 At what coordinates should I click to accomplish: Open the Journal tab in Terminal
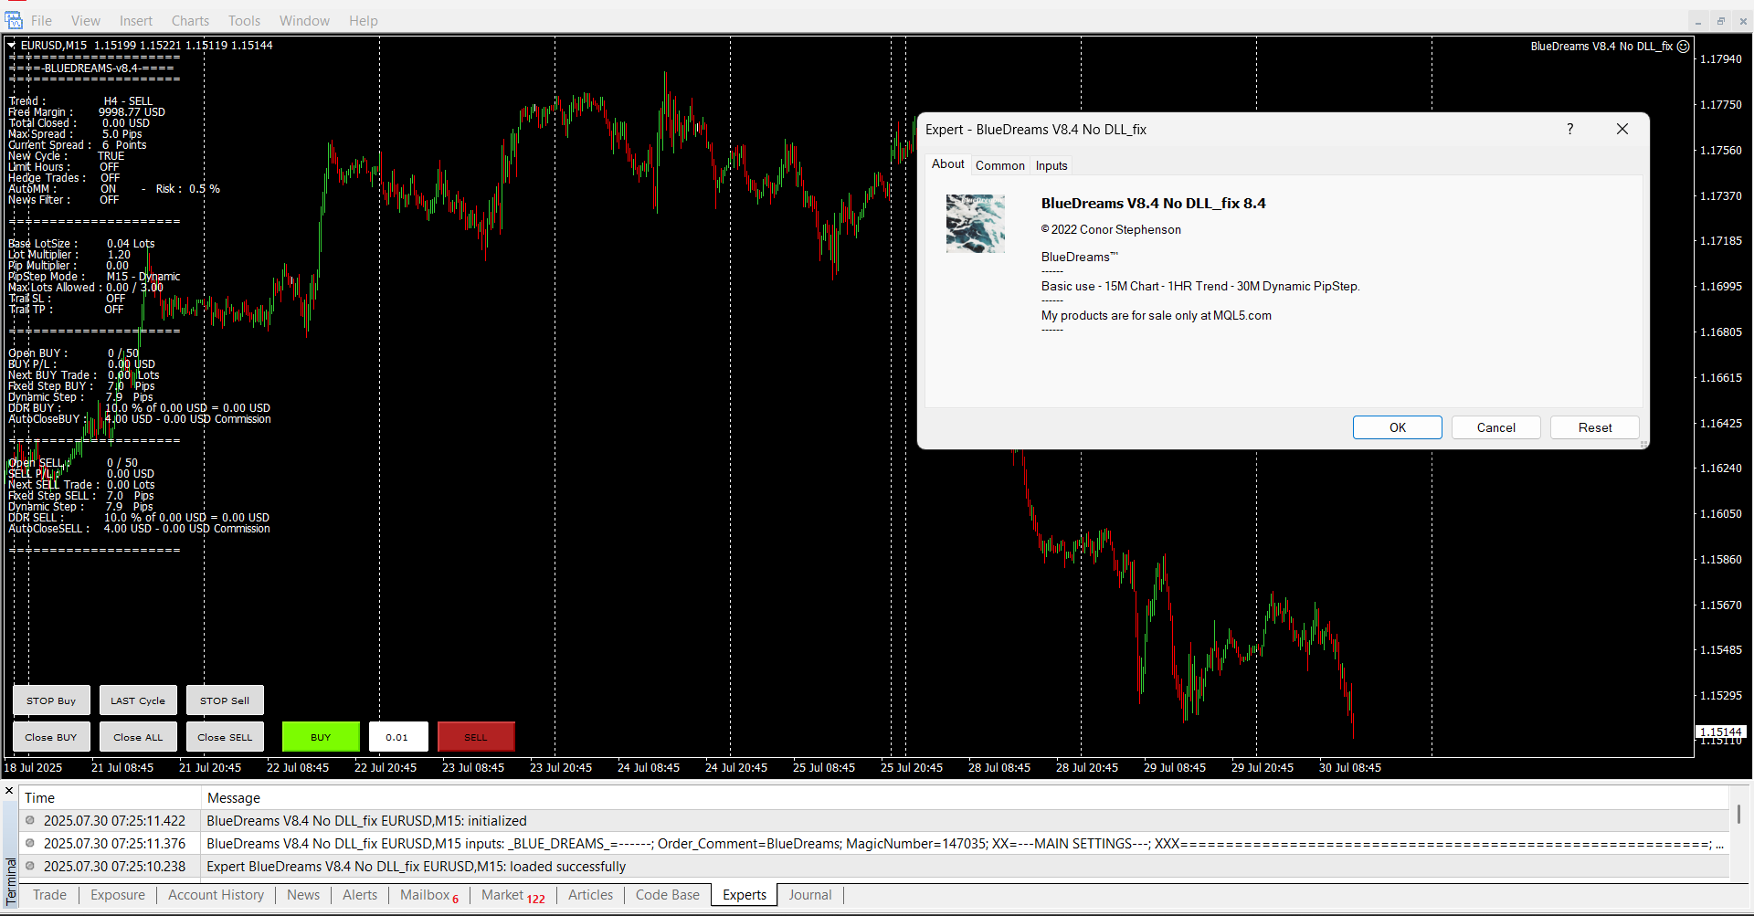(809, 895)
